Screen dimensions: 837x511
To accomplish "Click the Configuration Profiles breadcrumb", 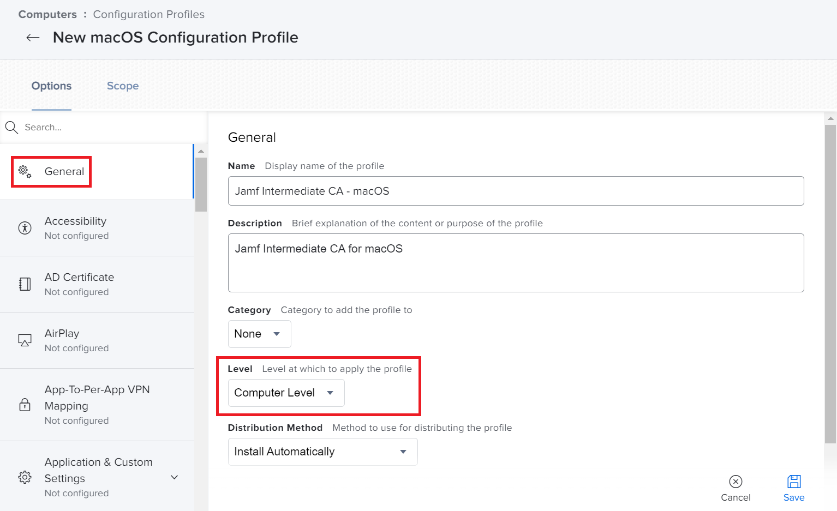I will click(148, 14).
